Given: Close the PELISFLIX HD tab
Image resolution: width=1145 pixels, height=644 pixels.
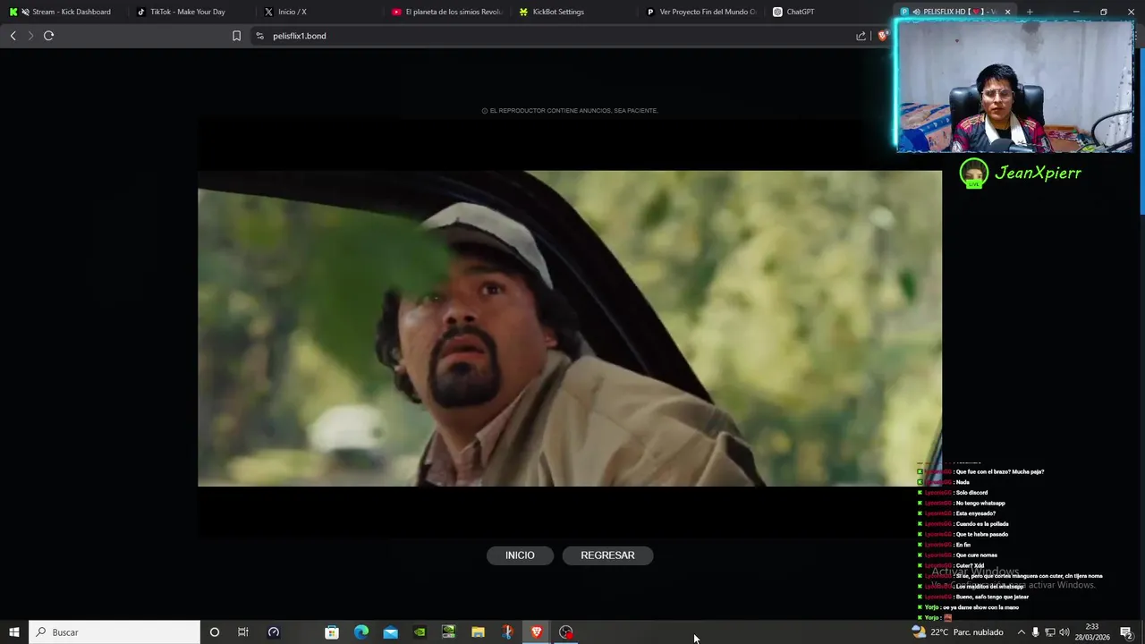Looking at the screenshot, I should tap(1007, 12).
